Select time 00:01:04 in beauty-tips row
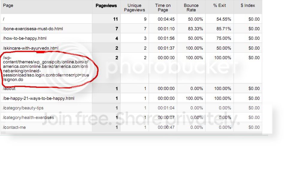This screenshot has height=182, width=286. coord(166,108)
